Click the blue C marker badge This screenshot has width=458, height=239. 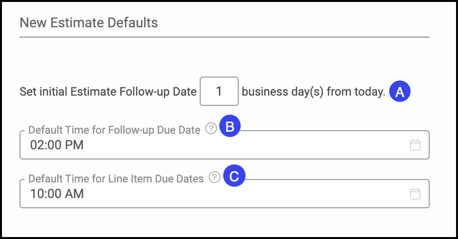click(234, 176)
